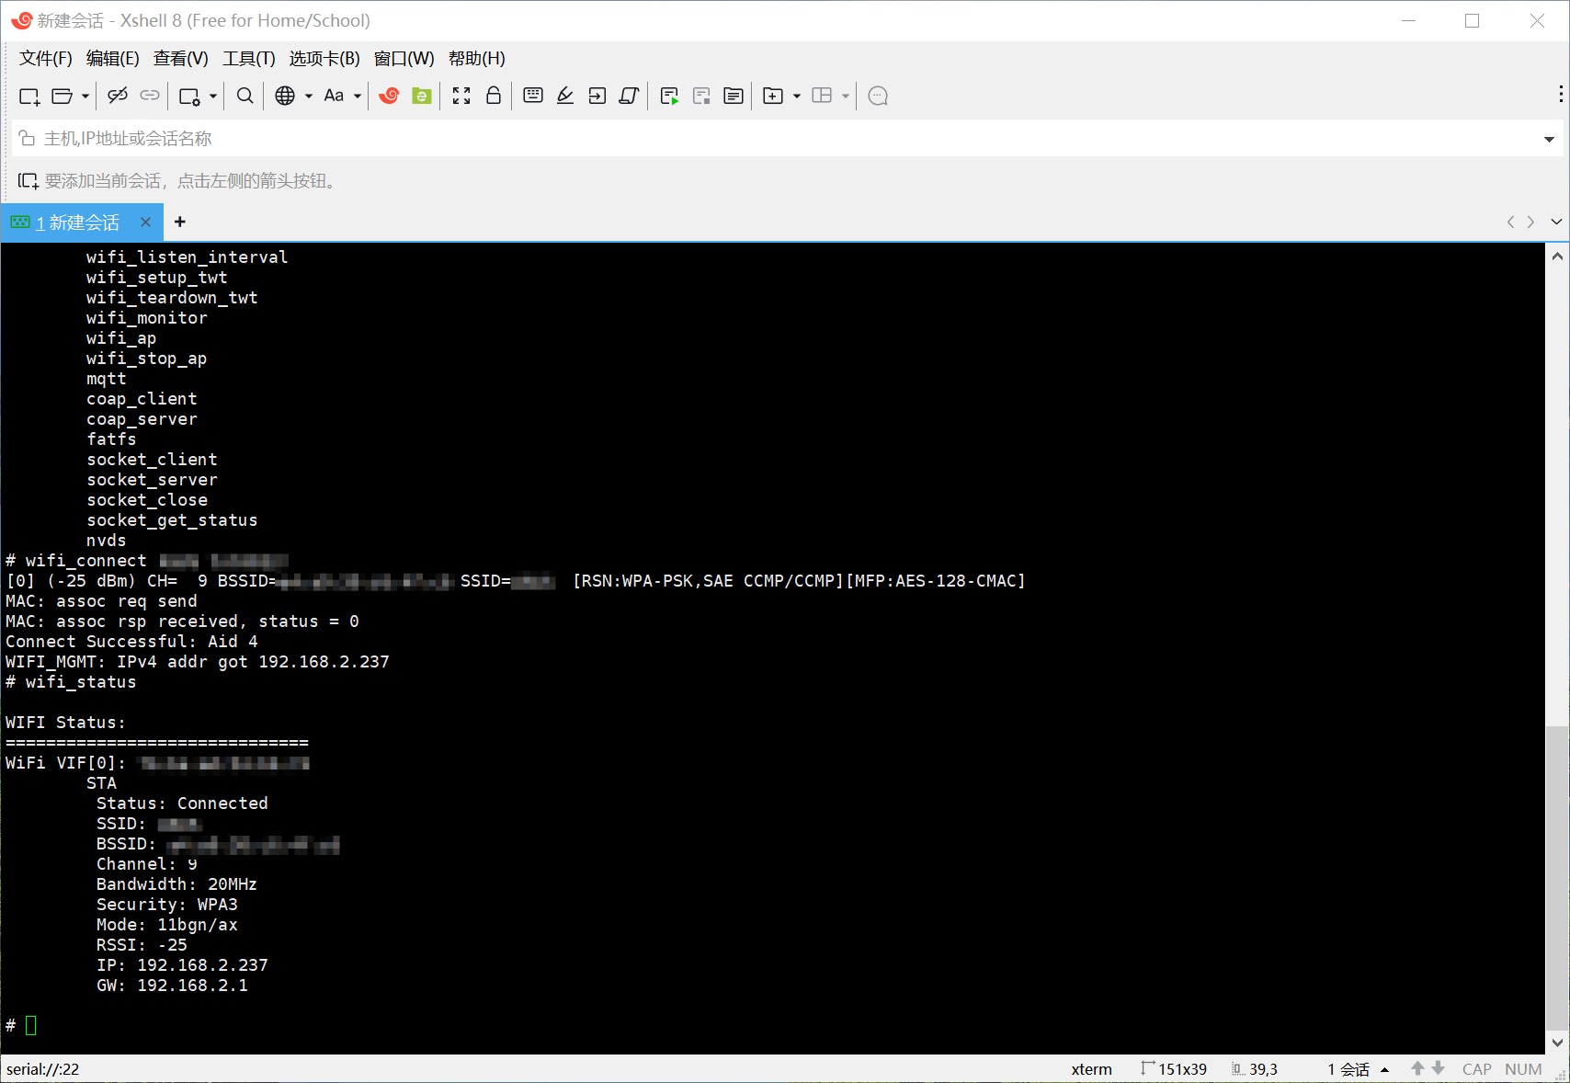Image resolution: width=1570 pixels, height=1083 pixels.
Task: Expand the Aa font dropdown arrow
Action: [x=358, y=96]
